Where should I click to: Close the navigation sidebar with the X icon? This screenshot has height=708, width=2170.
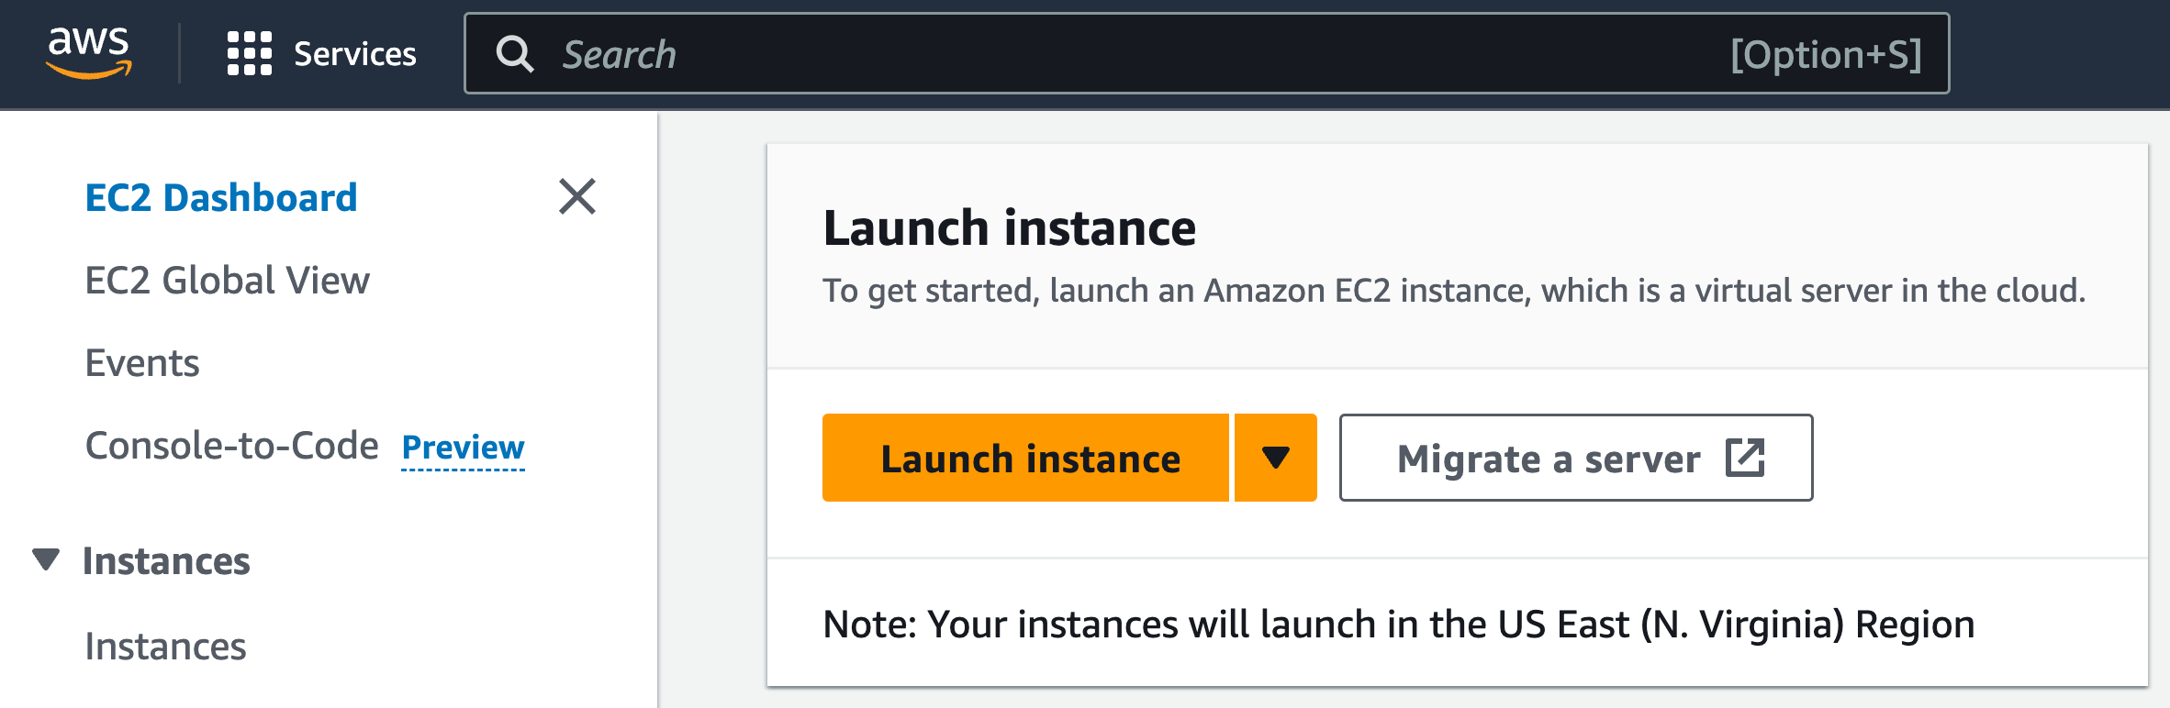576,196
